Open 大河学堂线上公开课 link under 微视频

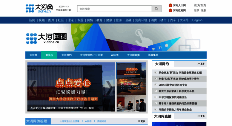click(x=70, y=121)
